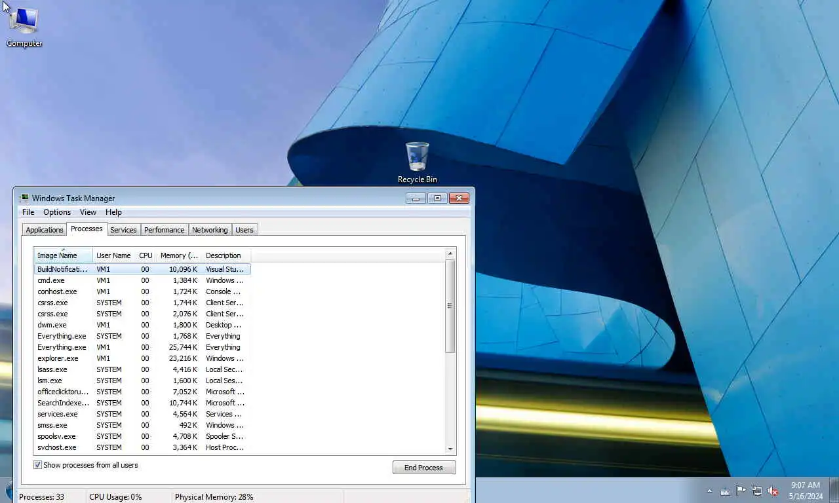Minimize the Windows Task Manager window
Viewport: 839px width, 503px height.
point(416,198)
